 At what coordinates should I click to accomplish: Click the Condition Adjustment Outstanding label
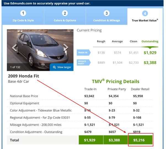pos(36,132)
